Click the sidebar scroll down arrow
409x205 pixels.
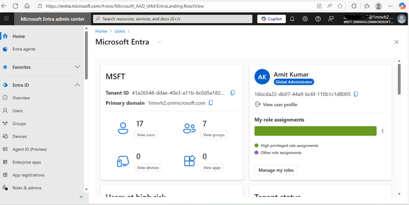[x=87, y=189]
